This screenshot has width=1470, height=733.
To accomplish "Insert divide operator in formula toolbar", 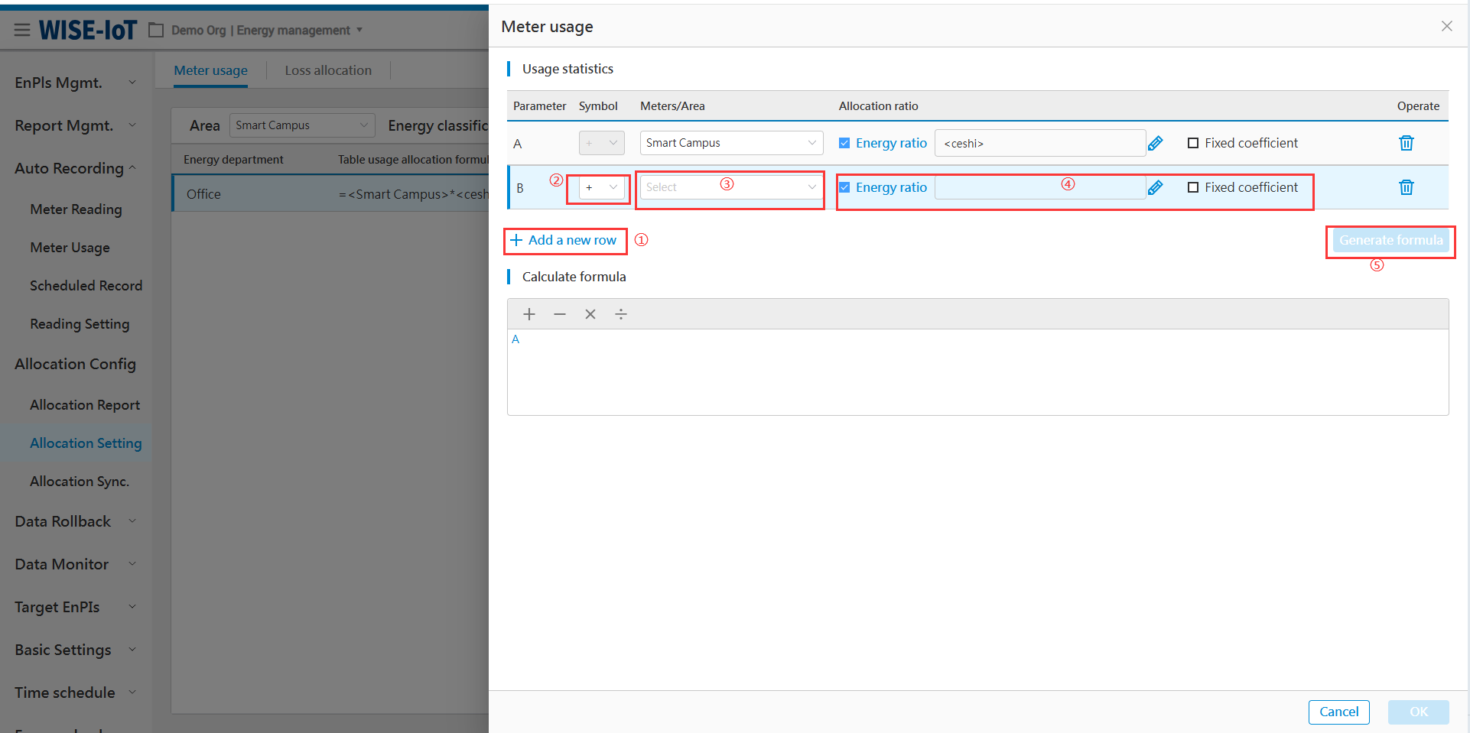I will 621,314.
